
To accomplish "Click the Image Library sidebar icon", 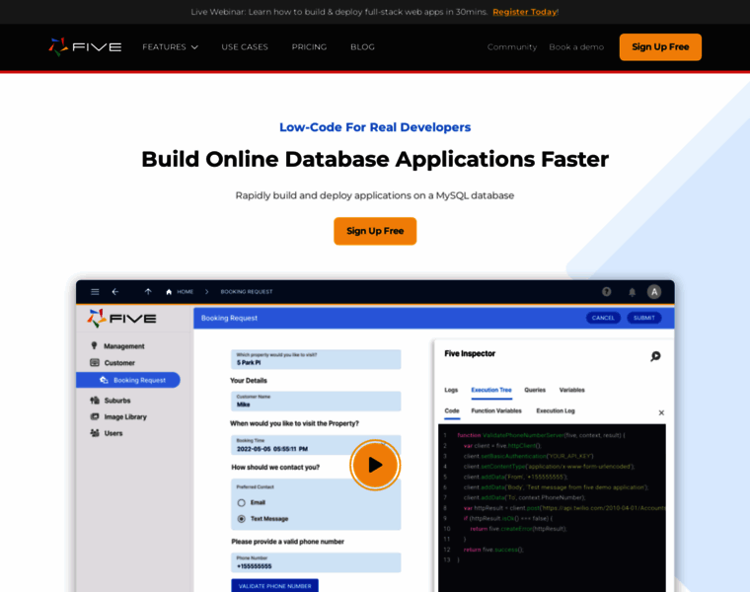I will [95, 416].
